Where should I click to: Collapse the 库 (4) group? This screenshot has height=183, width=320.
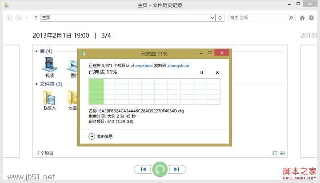(36, 51)
